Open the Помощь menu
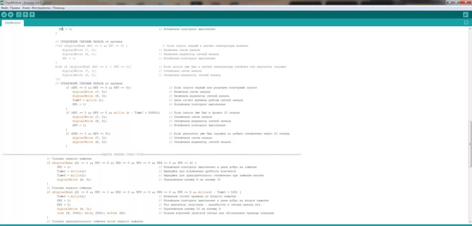 coord(59,7)
